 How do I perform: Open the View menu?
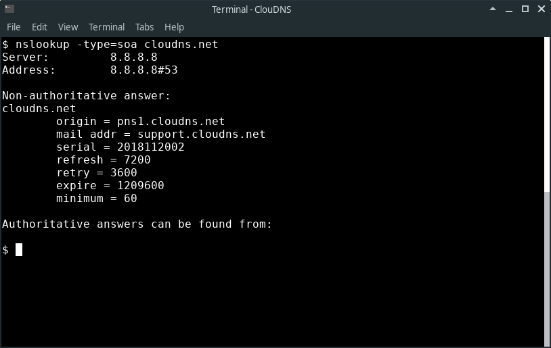point(68,27)
